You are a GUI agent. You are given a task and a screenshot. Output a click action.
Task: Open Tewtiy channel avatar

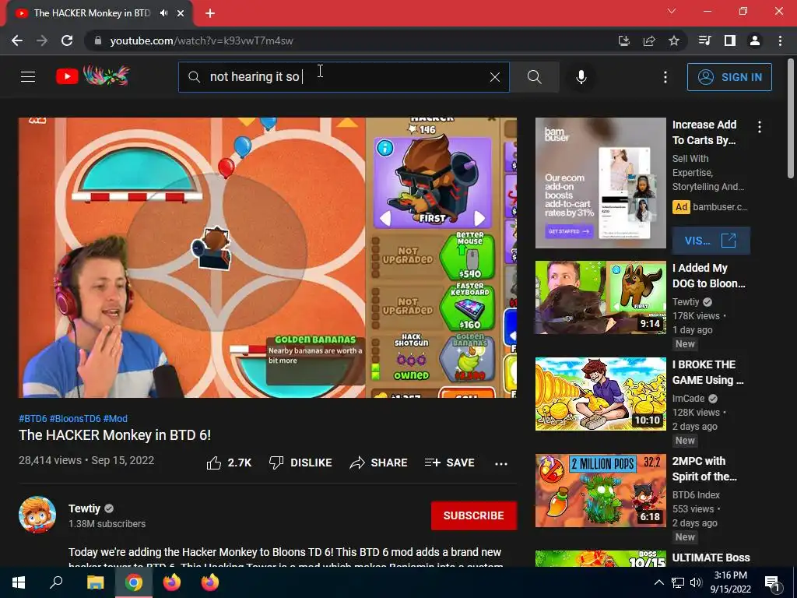coord(37,515)
